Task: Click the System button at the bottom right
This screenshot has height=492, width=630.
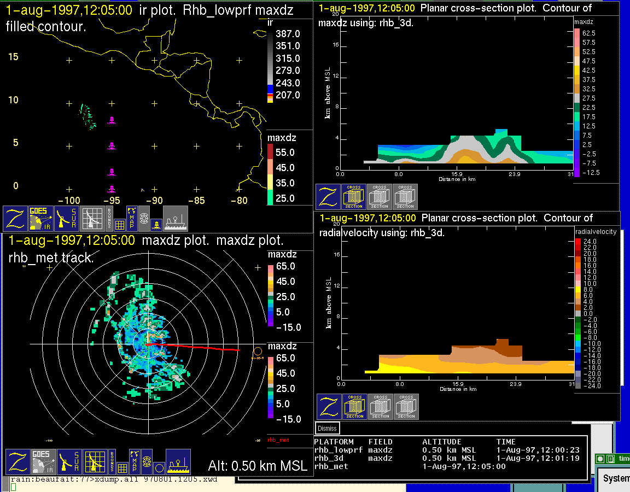Action: 616,478
